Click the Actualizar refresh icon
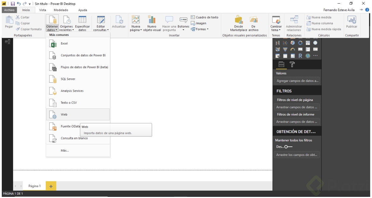 pos(119,20)
